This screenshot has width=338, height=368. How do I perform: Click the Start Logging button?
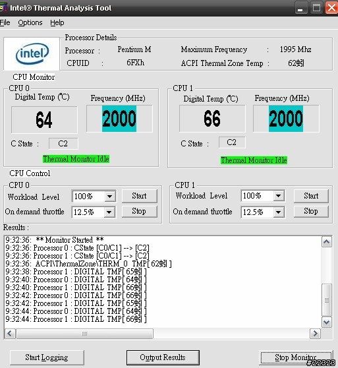[47, 357]
